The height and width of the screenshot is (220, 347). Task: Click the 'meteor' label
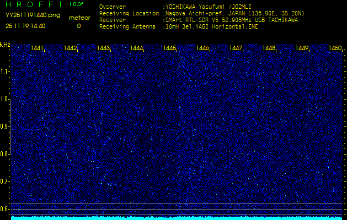[x=79, y=18]
